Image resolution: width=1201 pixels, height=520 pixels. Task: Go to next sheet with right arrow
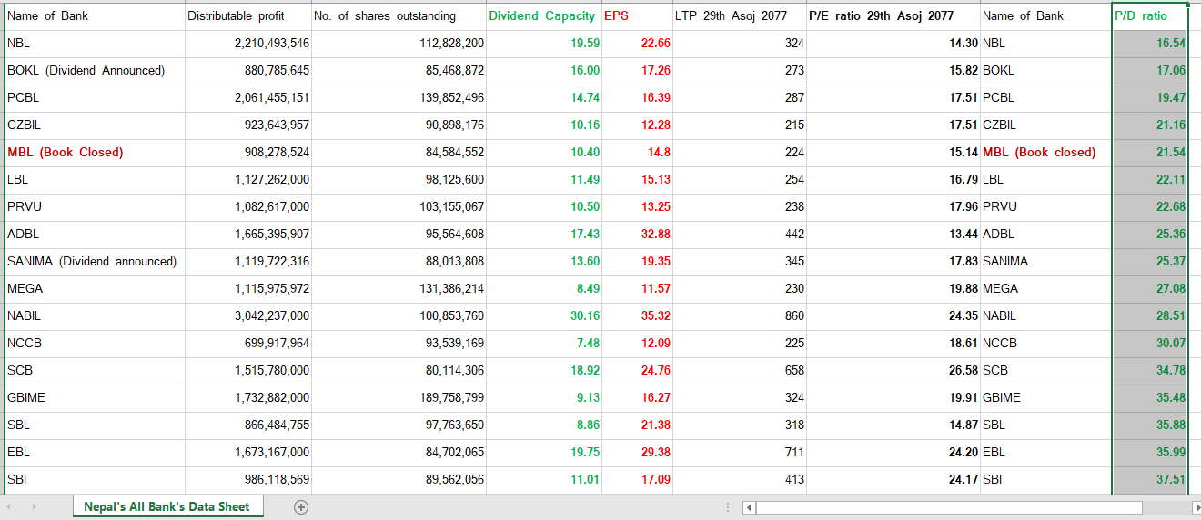[x=34, y=506]
